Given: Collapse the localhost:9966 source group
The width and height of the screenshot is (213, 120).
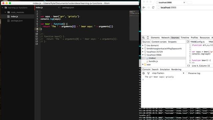Looking at the screenshot, I should tap(143, 55).
